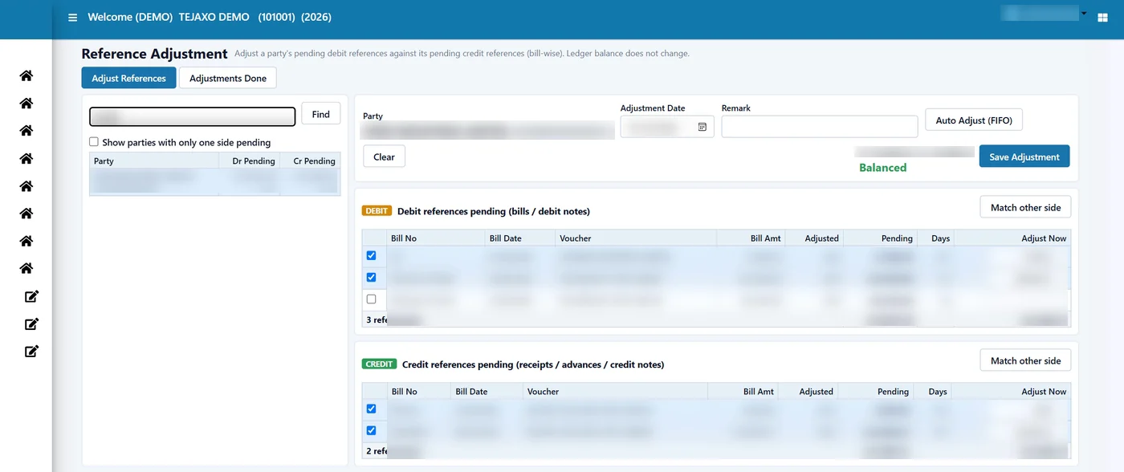Switch to the Adjust References tab

coord(128,78)
